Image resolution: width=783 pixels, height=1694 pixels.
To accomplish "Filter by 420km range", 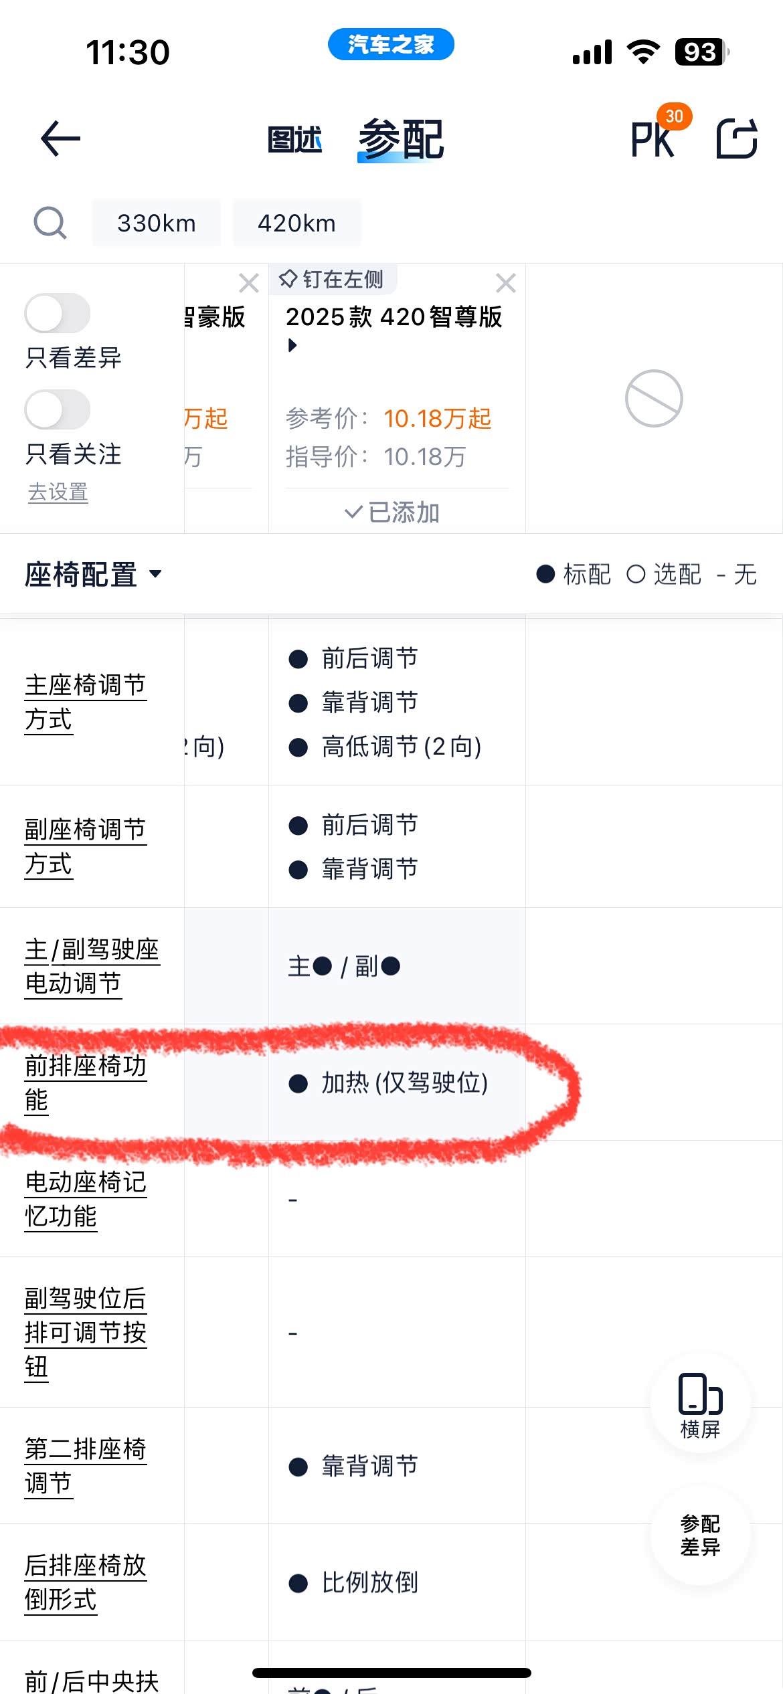I will (x=296, y=223).
